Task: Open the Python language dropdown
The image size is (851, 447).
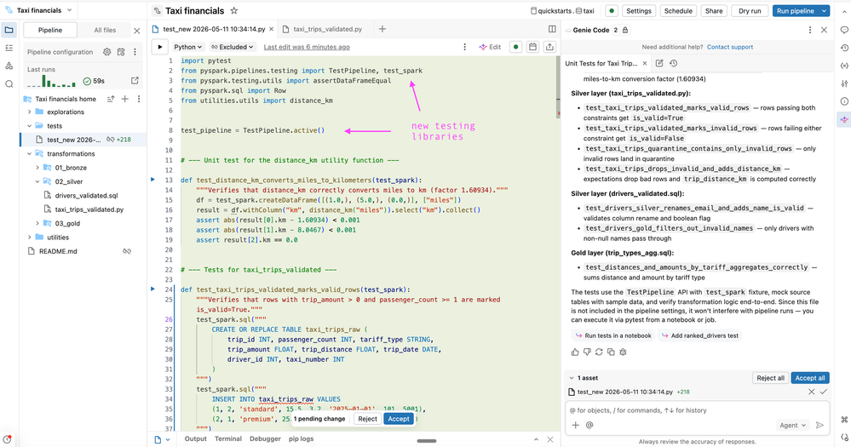Action: (x=188, y=47)
